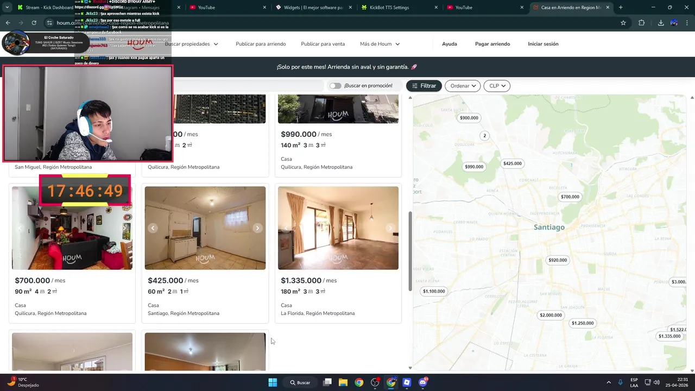Image resolution: width=695 pixels, height=391 pixels.
Task: Open the first Chrome taskbar icon
Action: (359, 382)
